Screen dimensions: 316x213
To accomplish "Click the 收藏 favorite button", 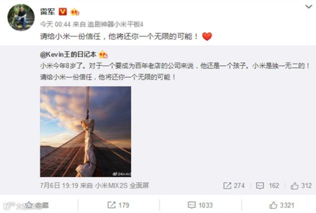I will (x=38, y=205).
